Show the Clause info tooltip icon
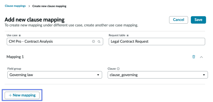The width and height of the screenshot is (213, 102). 118,69
